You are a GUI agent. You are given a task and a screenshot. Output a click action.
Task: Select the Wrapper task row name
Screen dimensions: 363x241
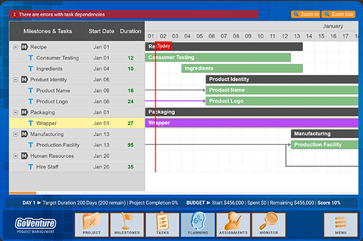[x=46, y=123]
